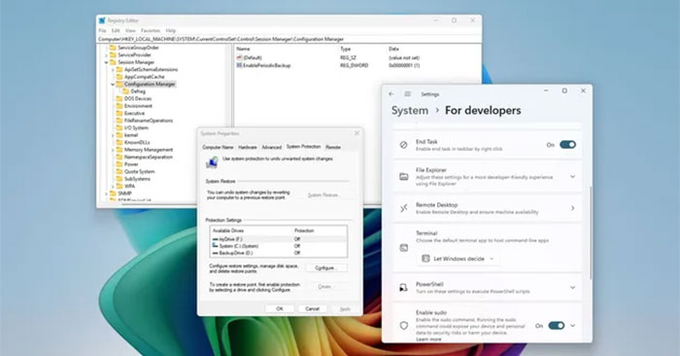Viewport: 680px width, 356px height.
Task: Click the ServiceGroupOrder folder icon
Action: point(113,48)
